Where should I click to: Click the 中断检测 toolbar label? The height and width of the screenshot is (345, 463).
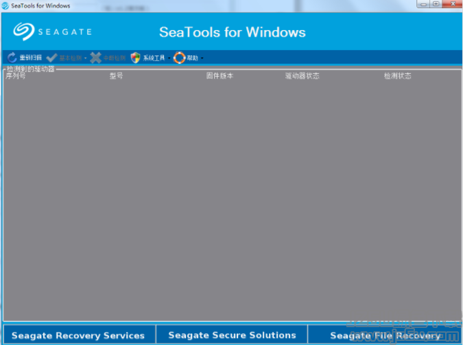coord(115,57)
